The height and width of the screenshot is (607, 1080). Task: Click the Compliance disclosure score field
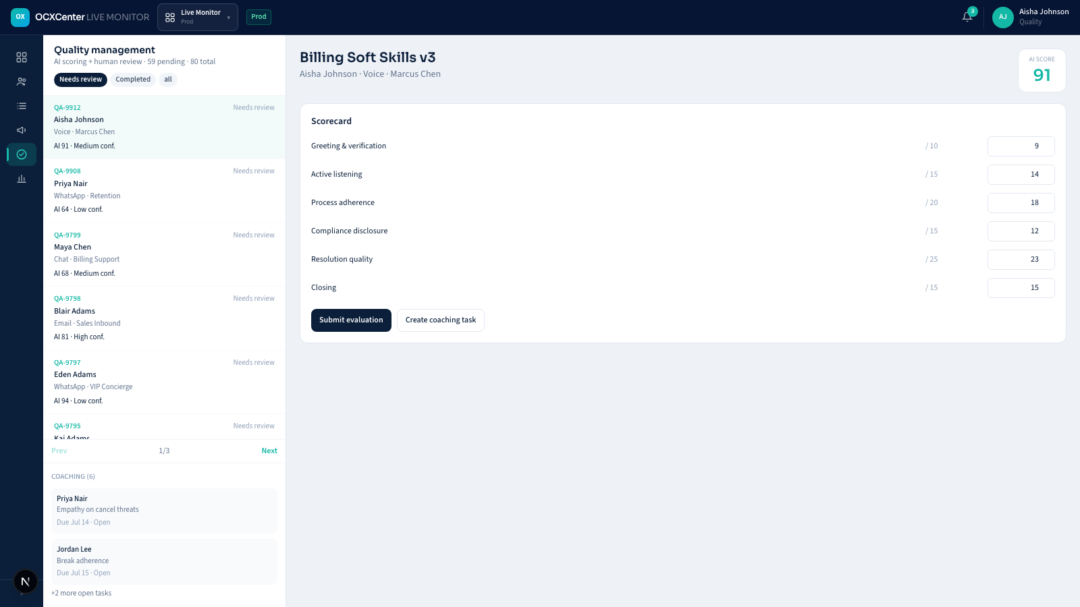point(1021,231)
